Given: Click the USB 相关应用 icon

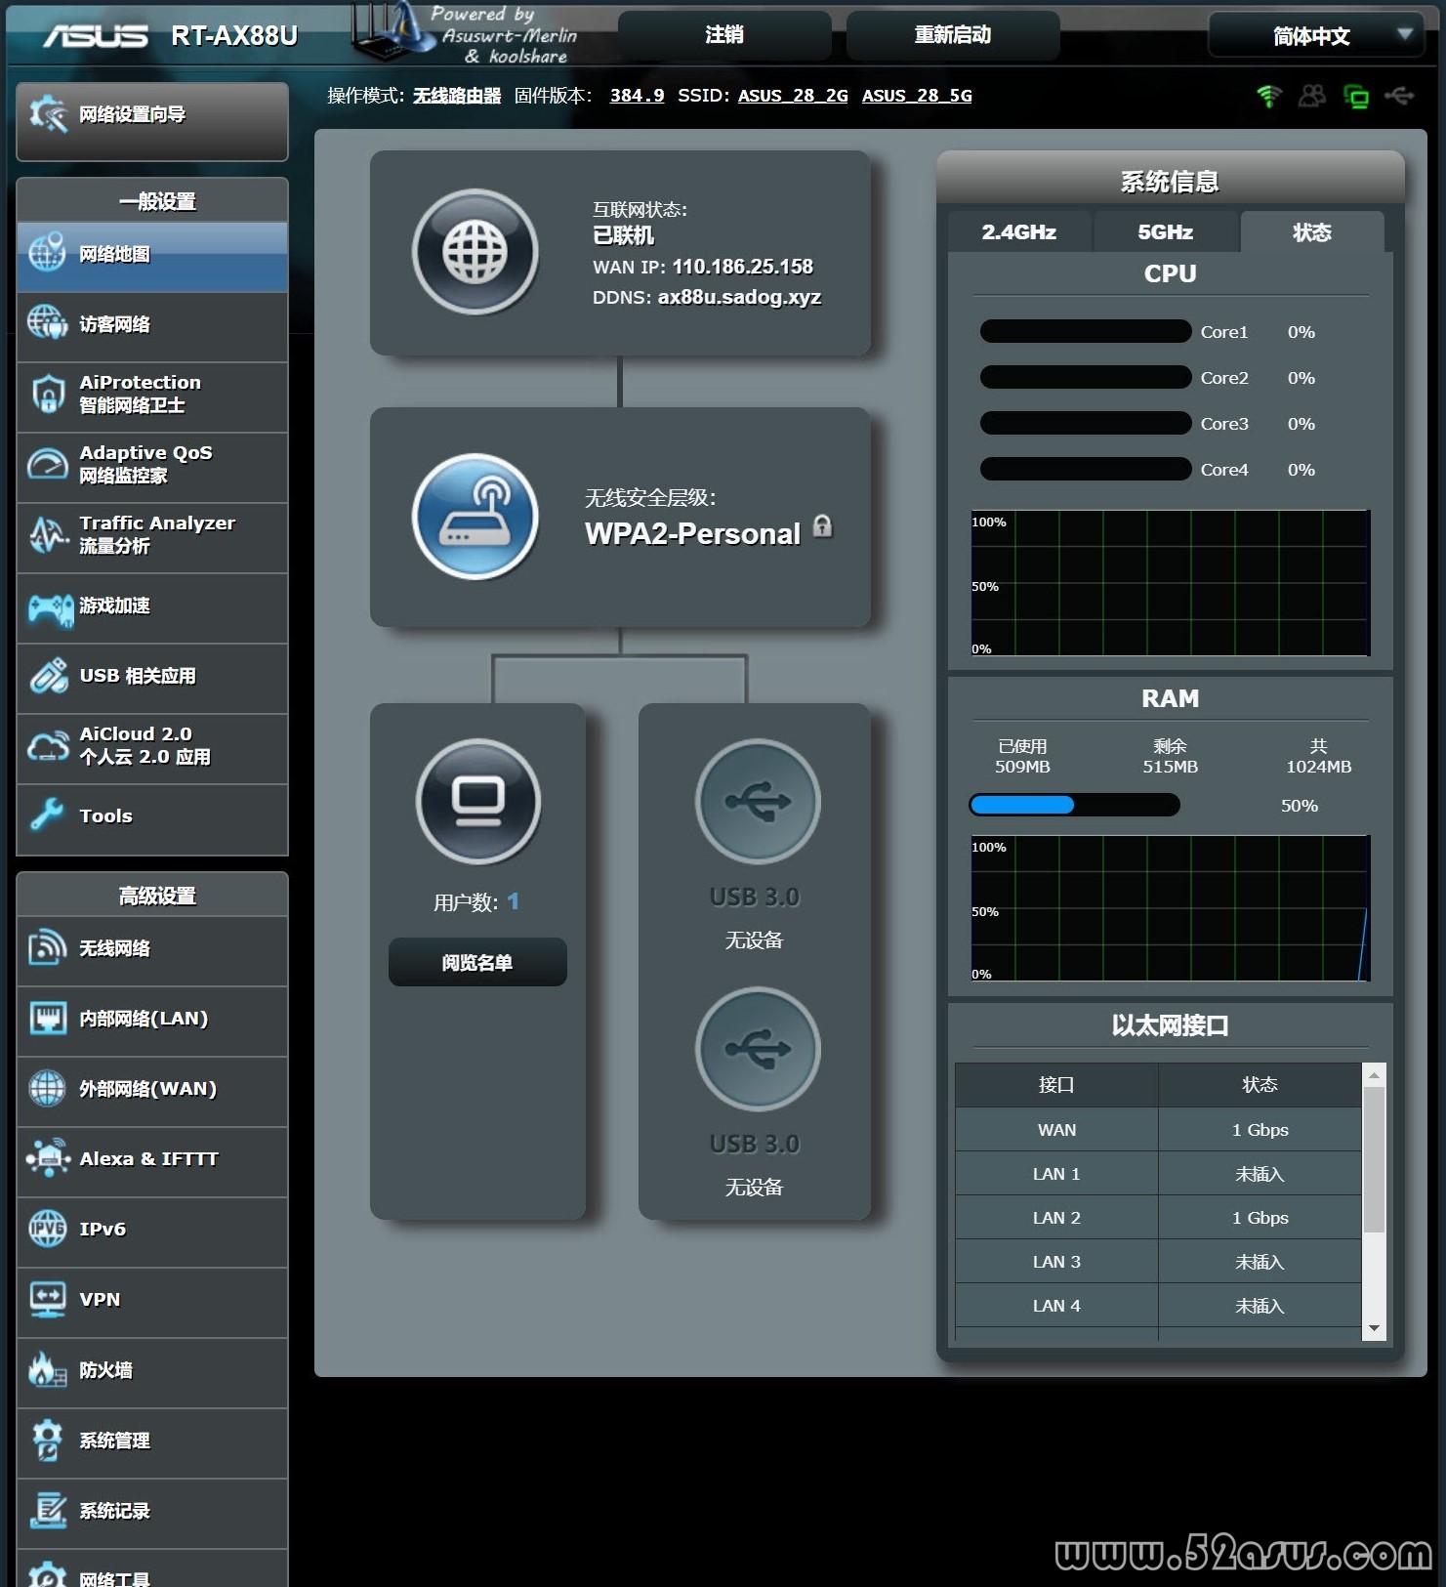Looking at the screenshot, I should point(48,676).
